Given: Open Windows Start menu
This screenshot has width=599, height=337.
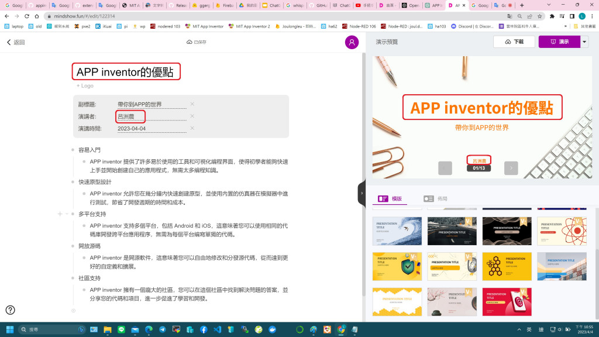Looking at the screenshot, I should pos(10,329).
